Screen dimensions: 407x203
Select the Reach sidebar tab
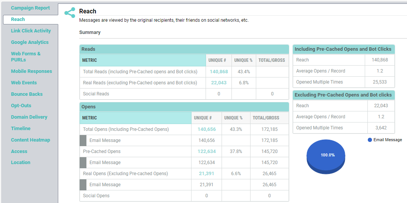click(x=18, y=19)
